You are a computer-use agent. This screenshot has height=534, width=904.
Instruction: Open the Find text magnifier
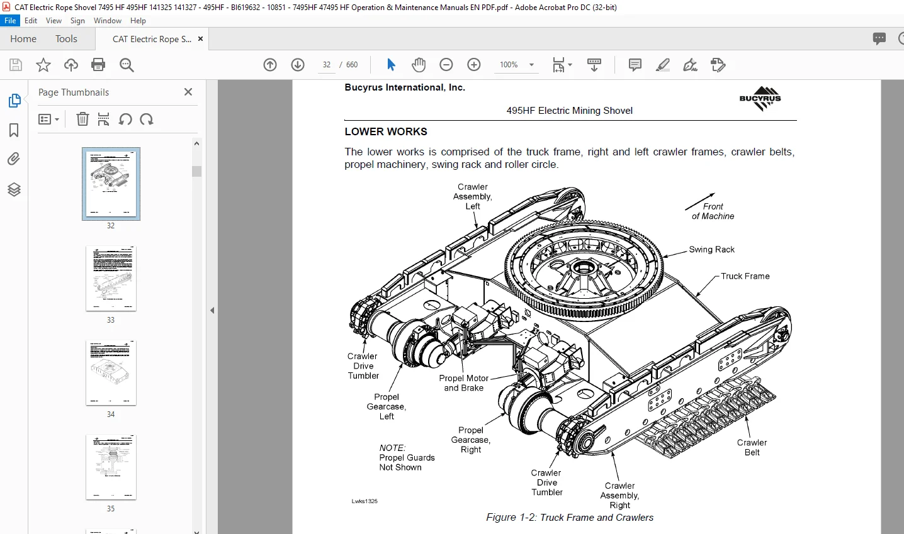pyautogui.click(x=127, y=65)
